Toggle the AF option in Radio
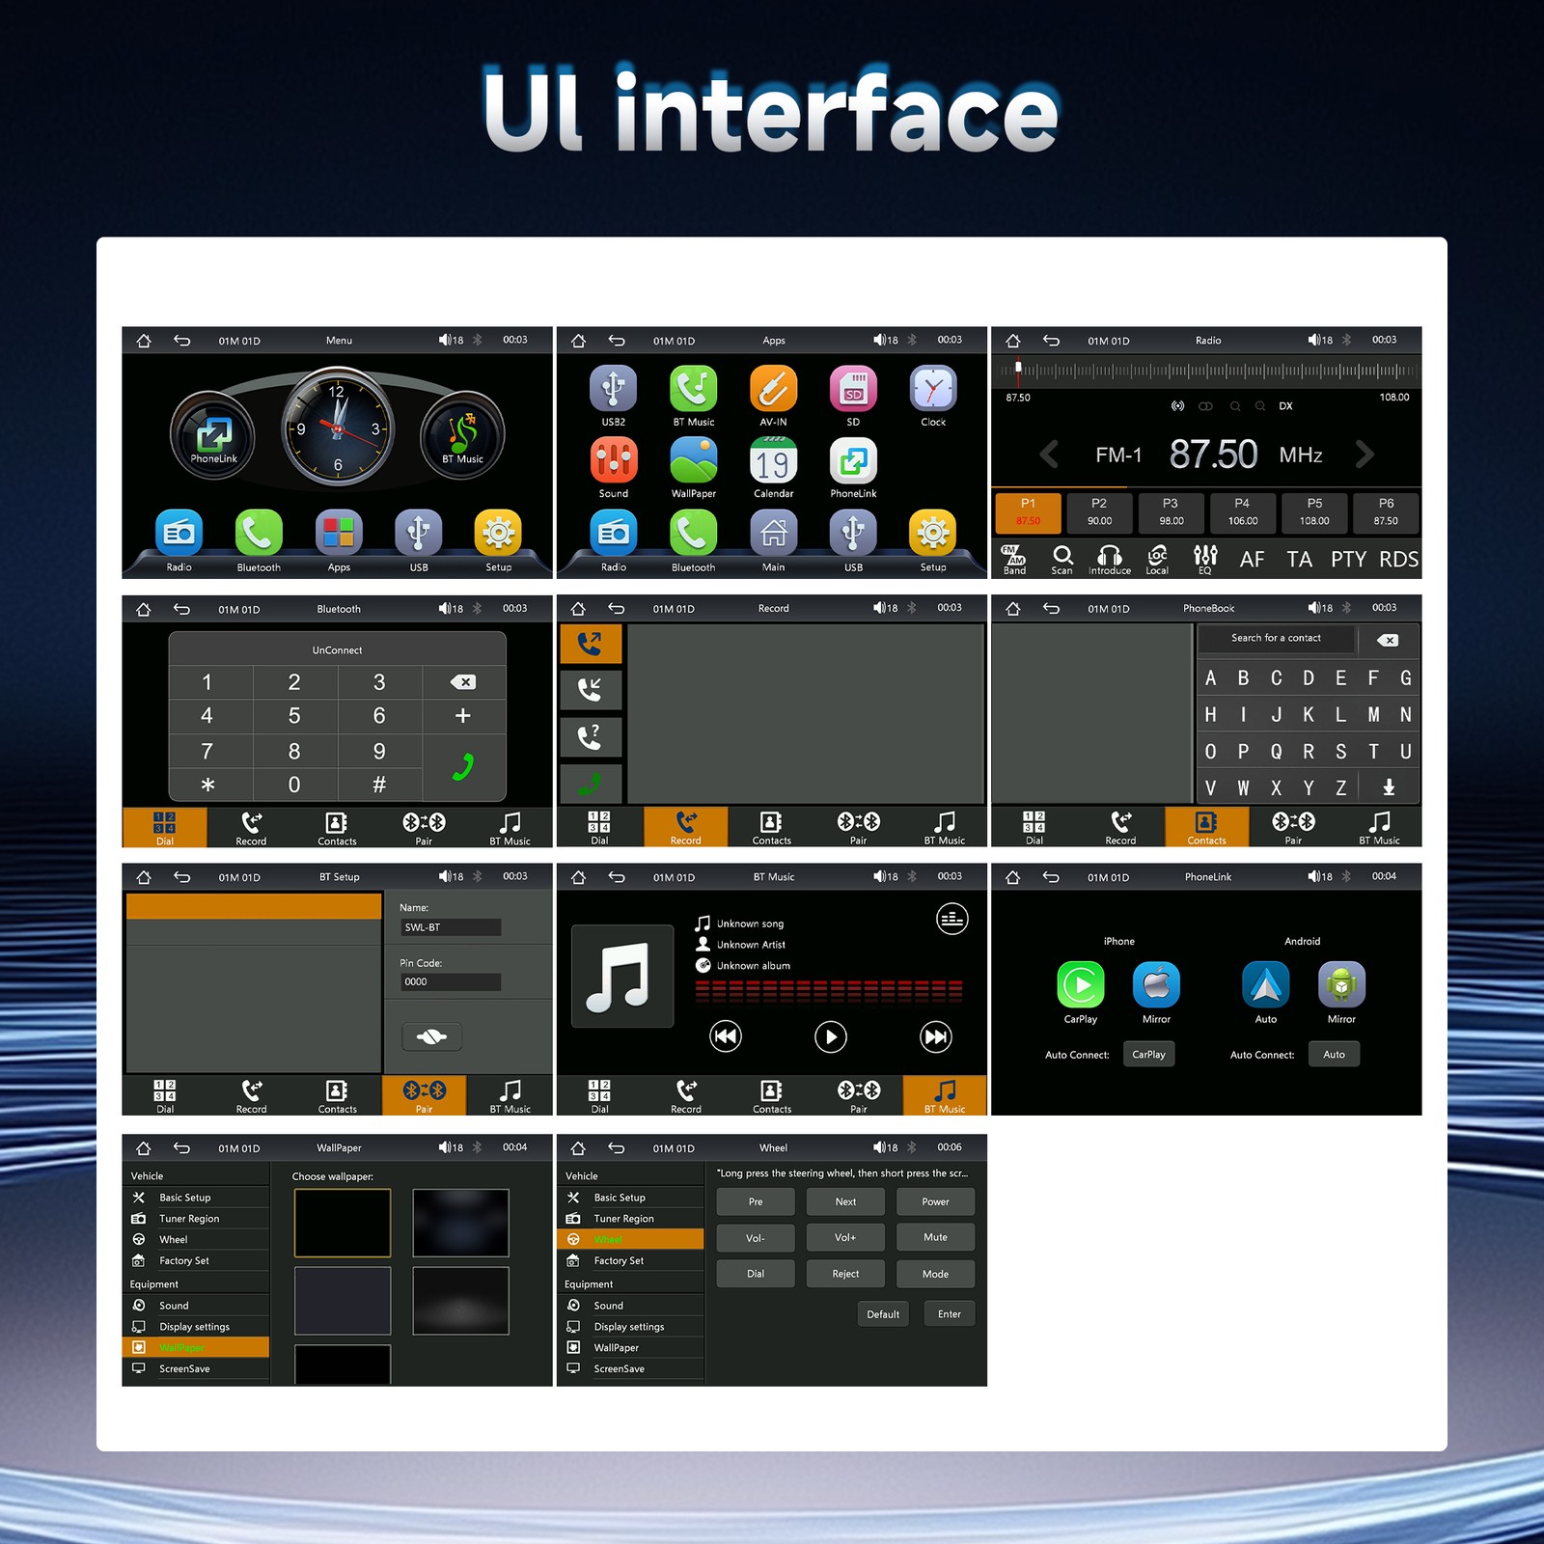Viewport: 1544px width, 1544px height. [x=1252, y=560]
